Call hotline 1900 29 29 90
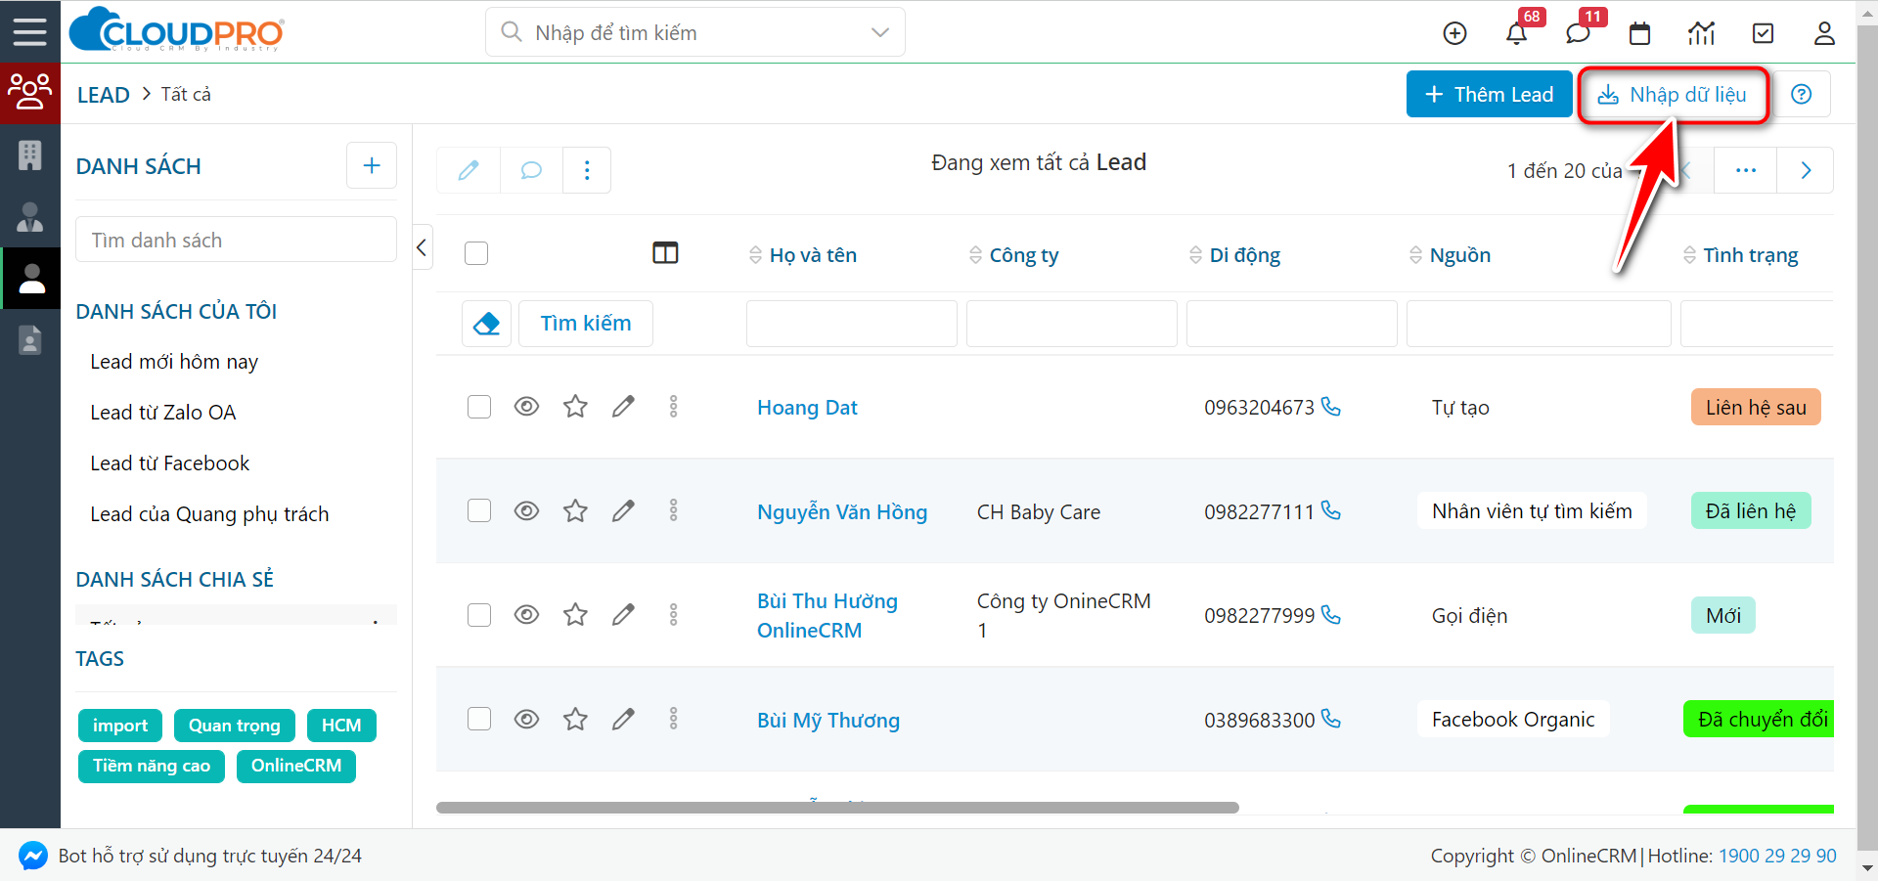The image size is (1878, 881). tap(1777, 856)
